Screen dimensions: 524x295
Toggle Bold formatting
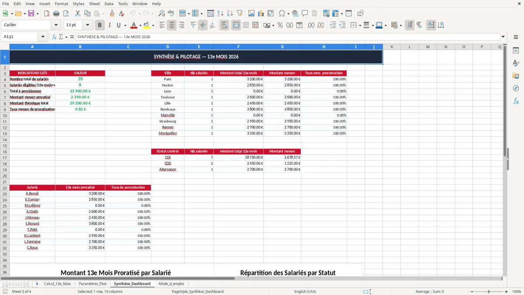100,25
